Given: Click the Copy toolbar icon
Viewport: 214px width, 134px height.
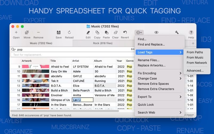Looking at the screenshot, I should (x=97, y=32).
